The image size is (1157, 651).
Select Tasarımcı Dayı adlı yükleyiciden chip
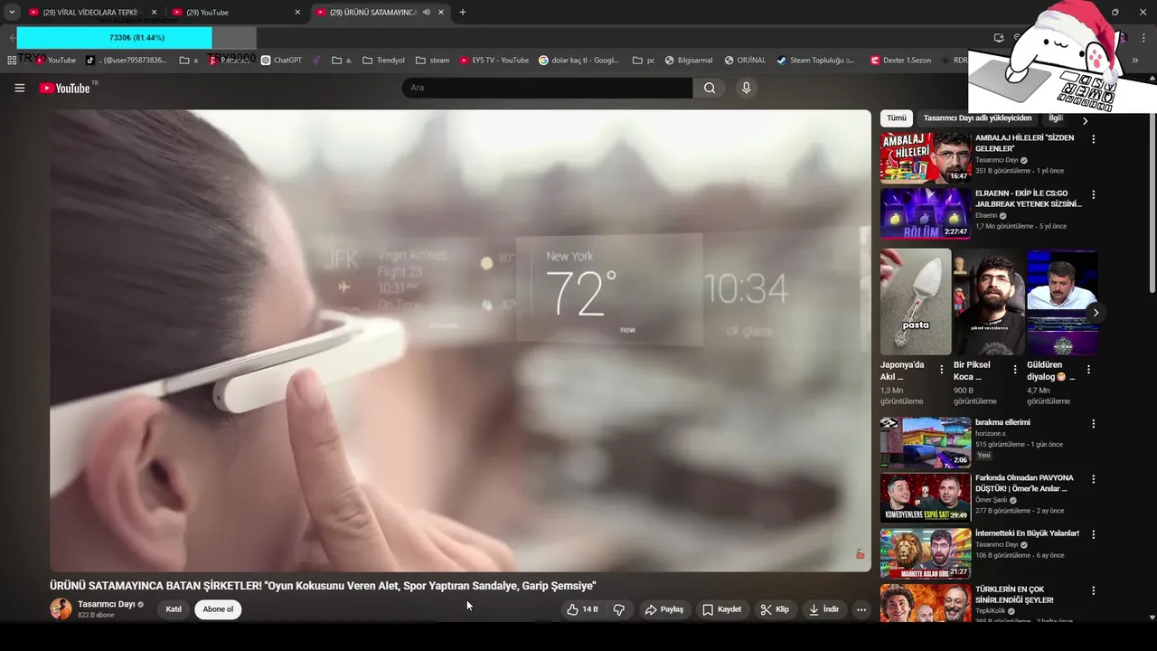(977, 118)
